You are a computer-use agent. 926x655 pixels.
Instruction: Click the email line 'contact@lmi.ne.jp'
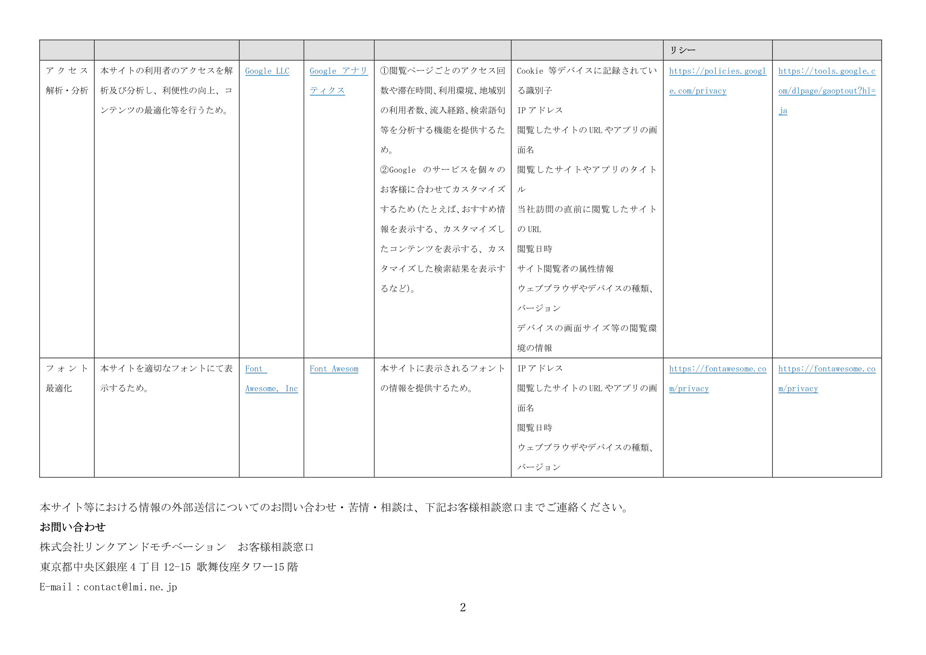[130, 587]
